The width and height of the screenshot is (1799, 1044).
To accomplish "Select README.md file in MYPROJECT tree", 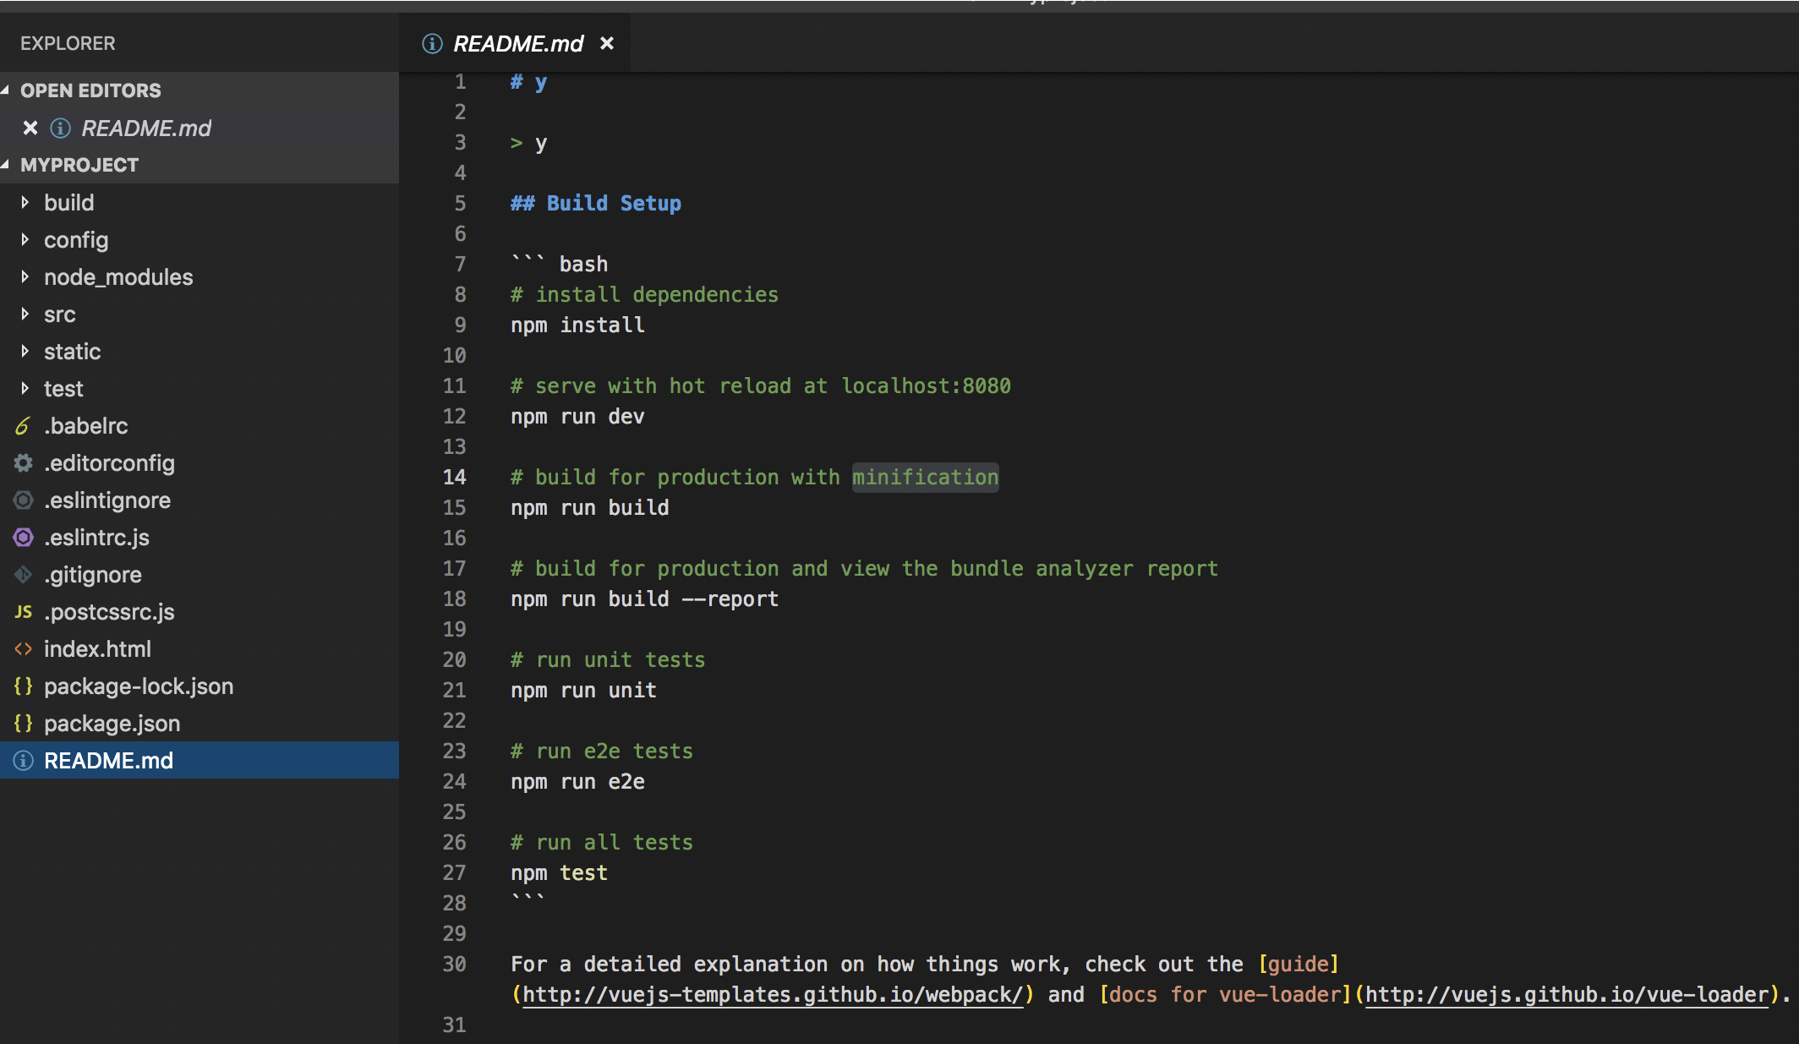I will tap(108, 761).
